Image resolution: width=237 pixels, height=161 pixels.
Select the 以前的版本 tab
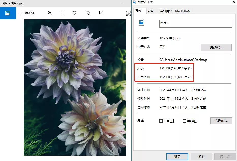pyautogui.click(x=183, y=11)
